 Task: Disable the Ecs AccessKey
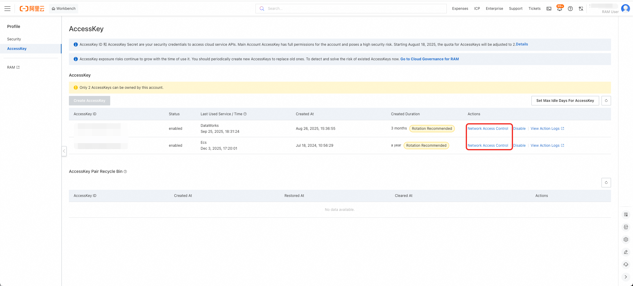point(519,146)
